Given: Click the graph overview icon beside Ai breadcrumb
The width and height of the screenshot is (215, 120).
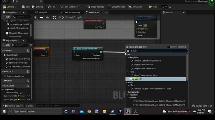Looking at the screenshot, I should click(x=54, y=17).
